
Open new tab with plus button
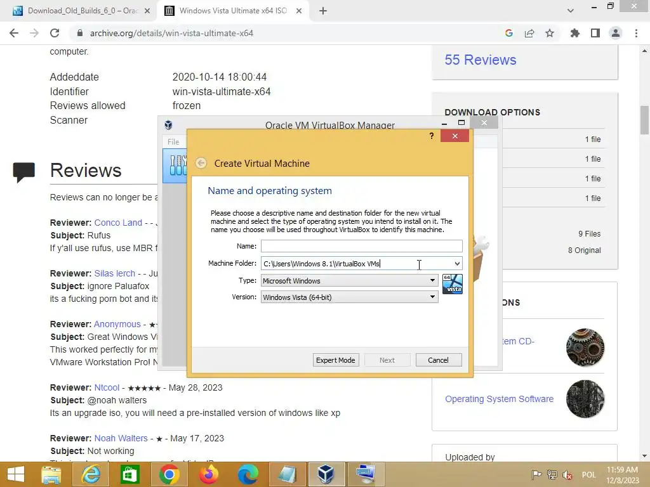point(323,11)
